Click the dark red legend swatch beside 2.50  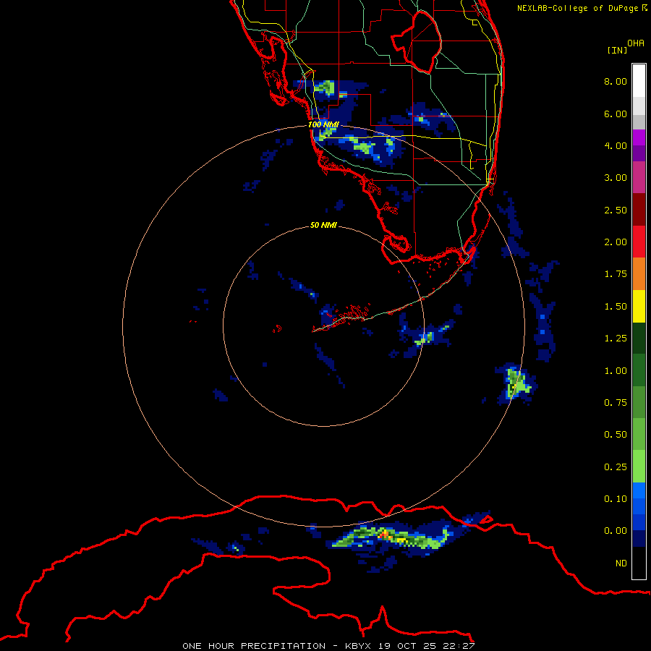[639, 210]
